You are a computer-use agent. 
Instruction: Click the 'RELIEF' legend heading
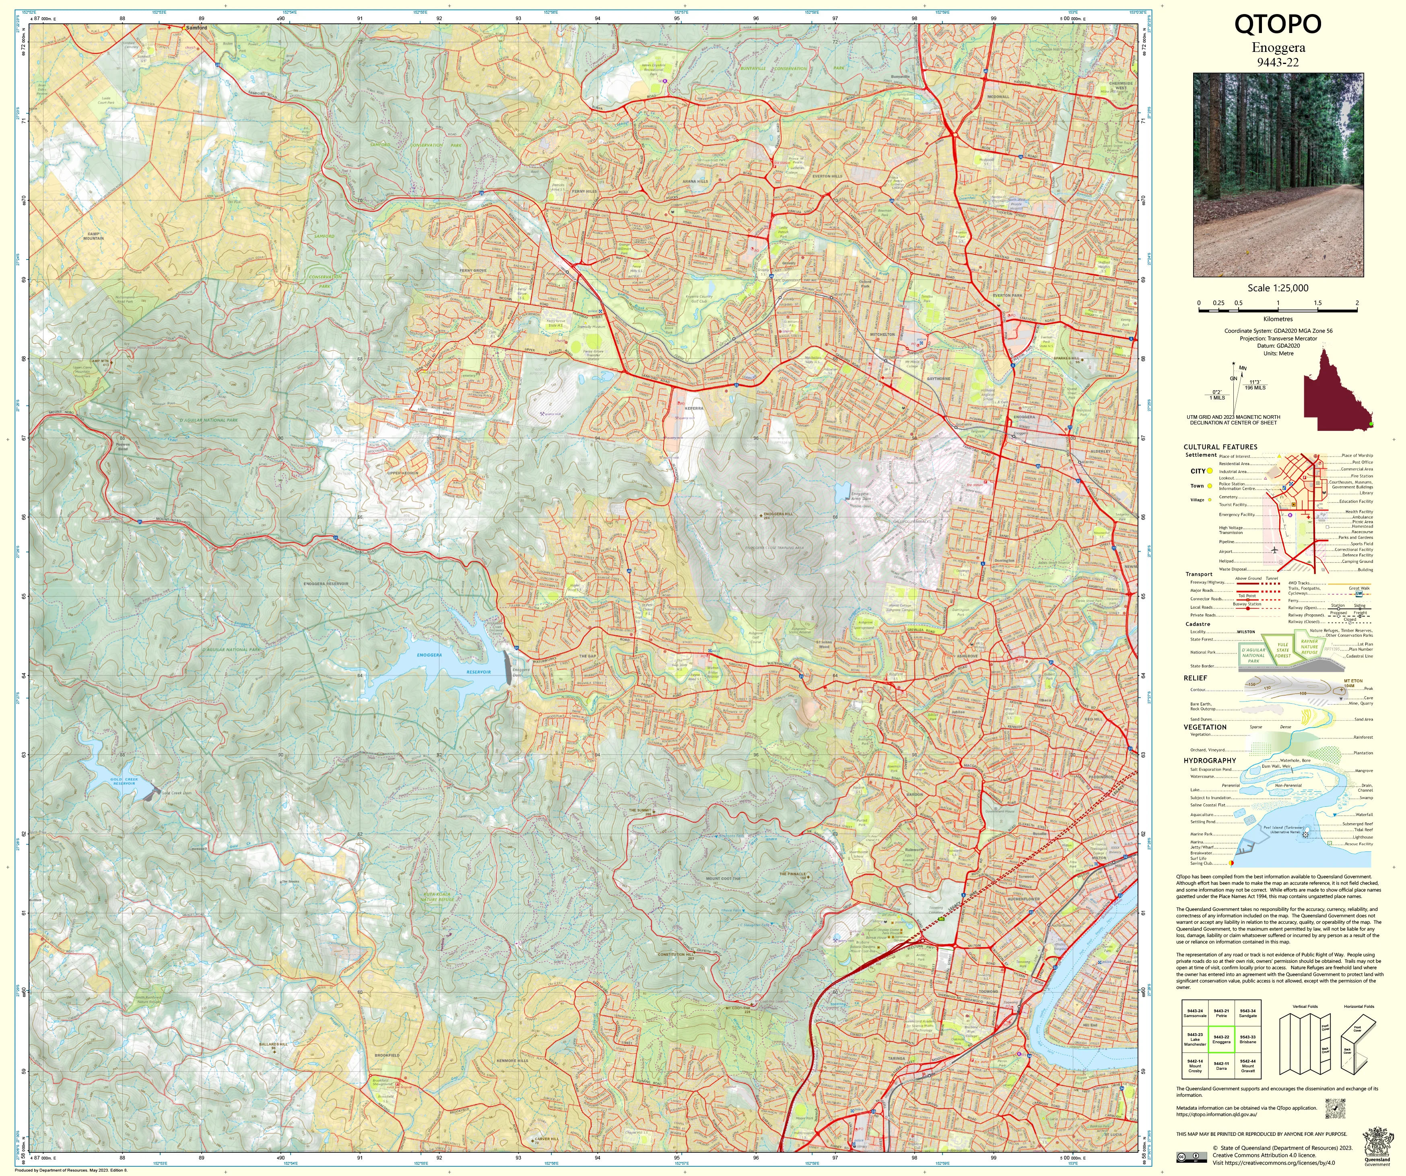click(1195, 678)
